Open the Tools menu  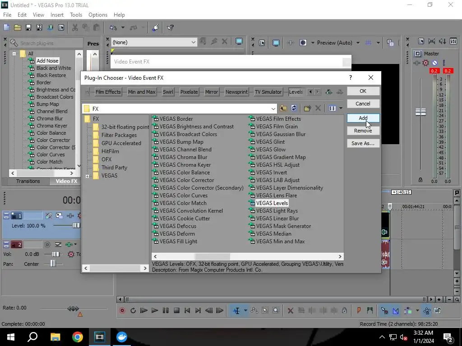[76, 15]
